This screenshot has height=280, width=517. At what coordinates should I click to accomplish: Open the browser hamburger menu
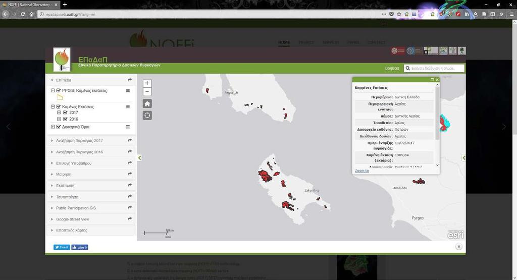point(512,14)
